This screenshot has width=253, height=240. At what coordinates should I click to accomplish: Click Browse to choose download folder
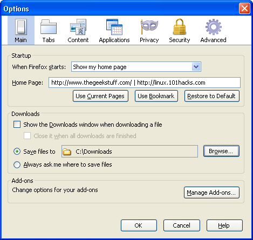pyautogui.click(x=221, y=151)
